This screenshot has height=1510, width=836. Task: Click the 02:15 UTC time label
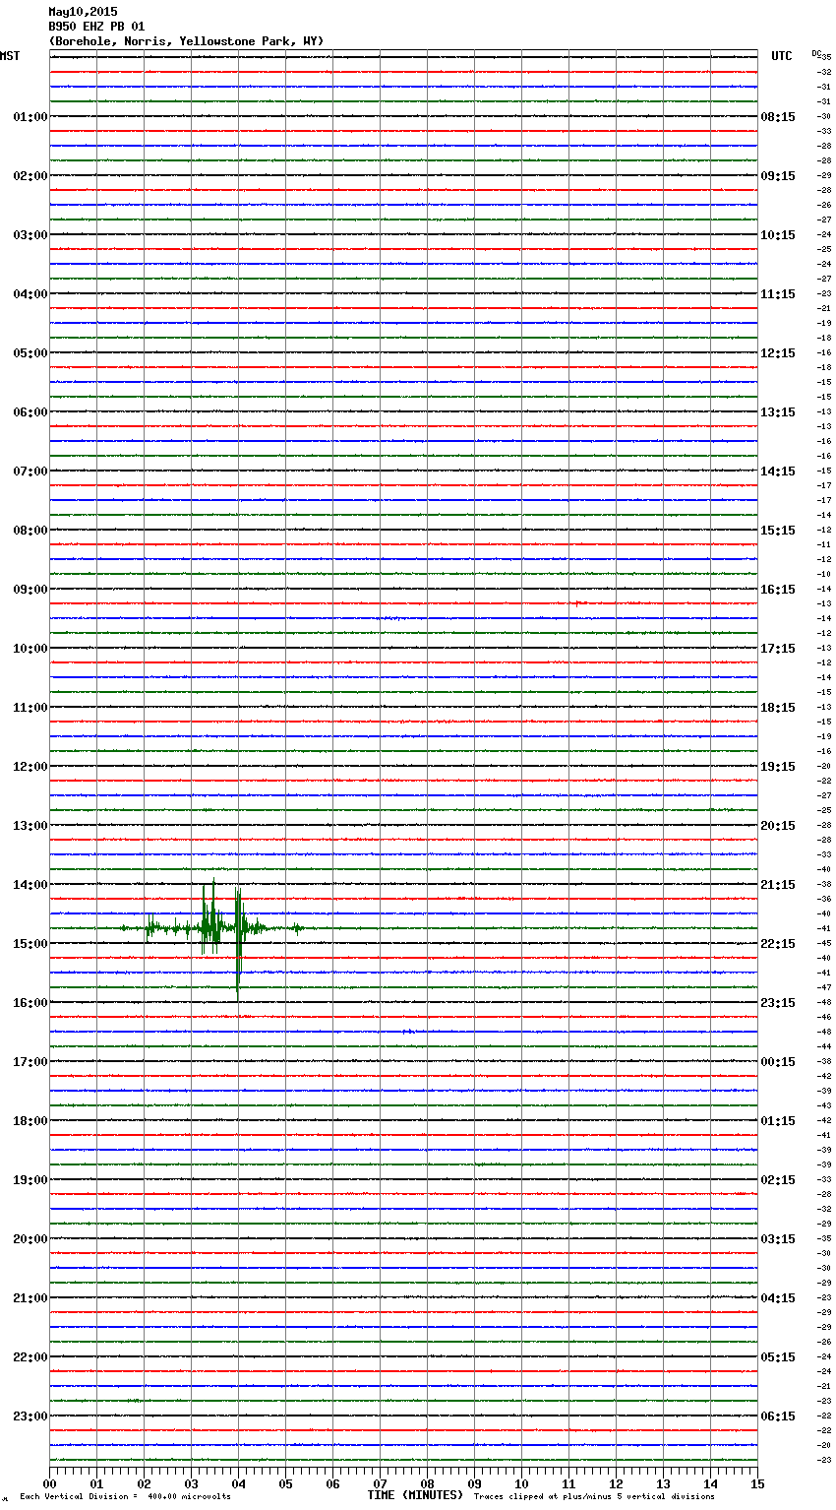(x=778, y=1180)
